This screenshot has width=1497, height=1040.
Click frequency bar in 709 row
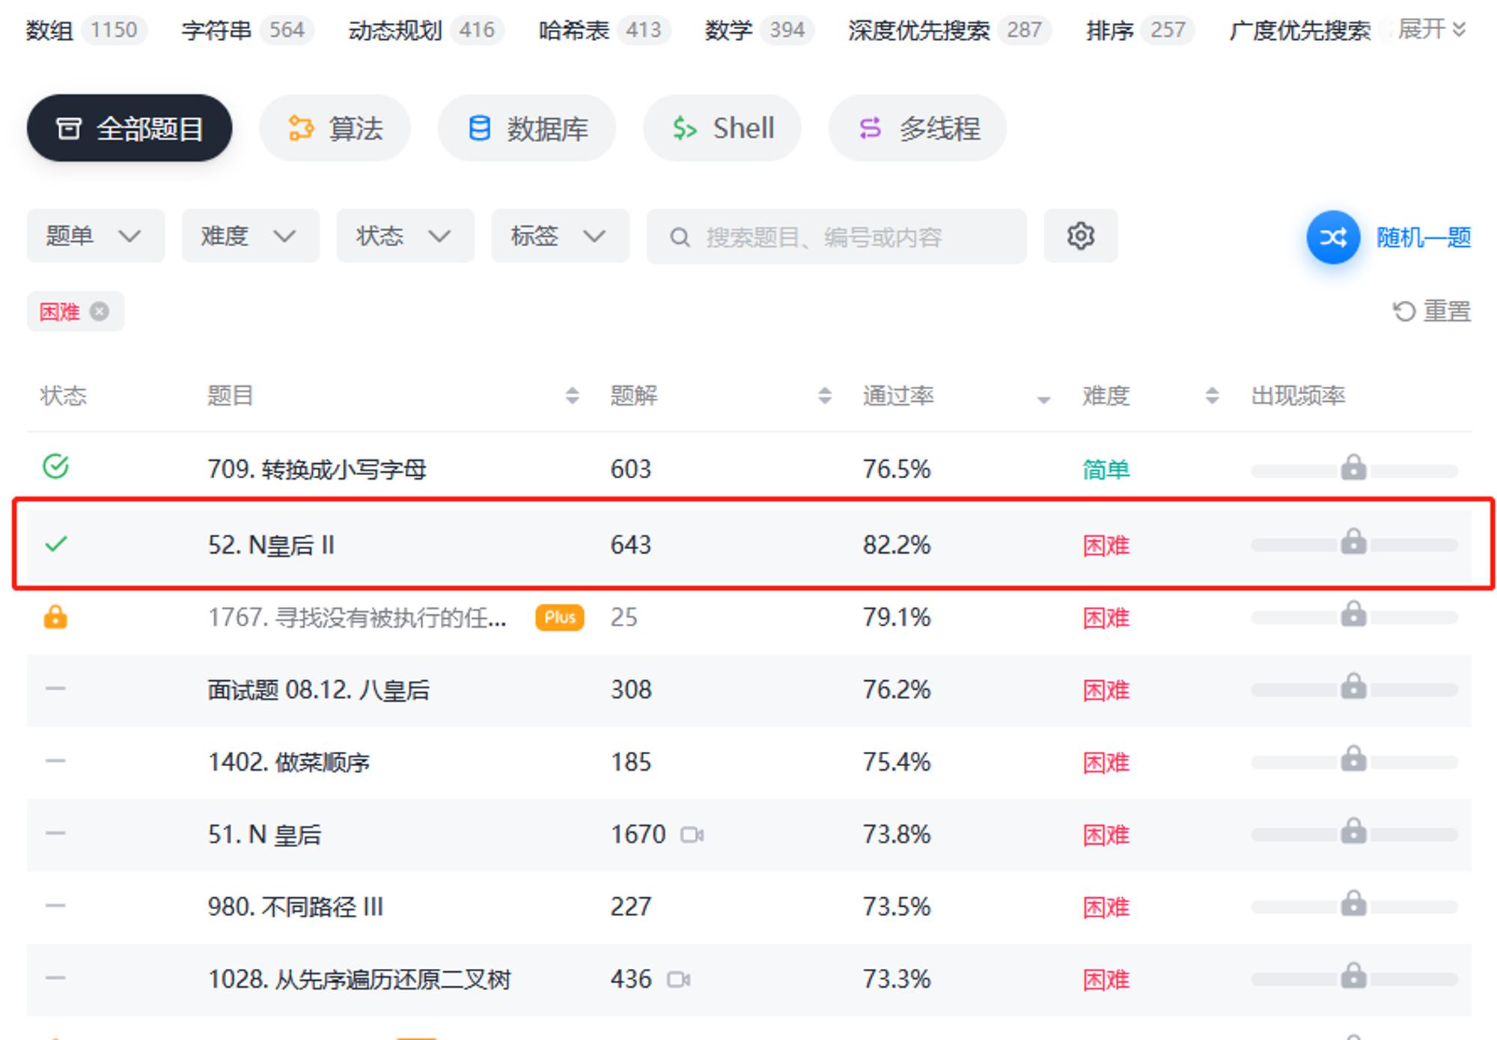(x=1354, y=471)
